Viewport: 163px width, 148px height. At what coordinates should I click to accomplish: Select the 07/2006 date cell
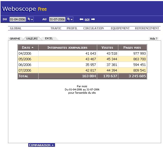(x=28, y=70)
